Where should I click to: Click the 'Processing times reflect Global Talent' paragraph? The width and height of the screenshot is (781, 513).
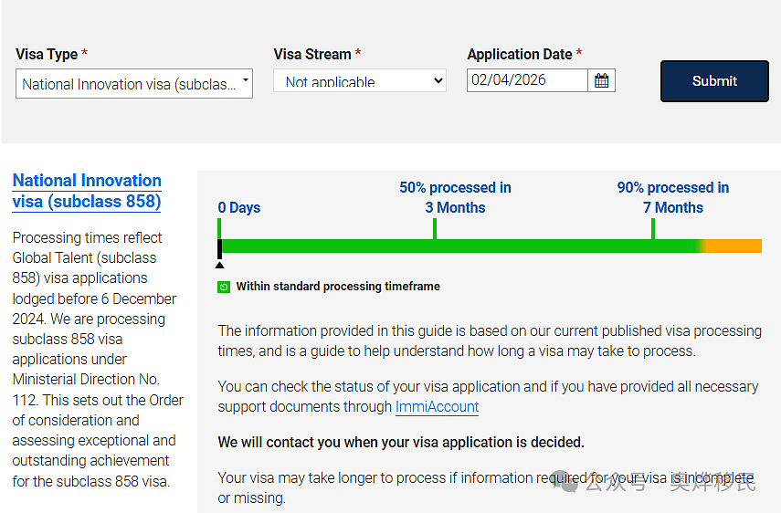coord(98,360)
